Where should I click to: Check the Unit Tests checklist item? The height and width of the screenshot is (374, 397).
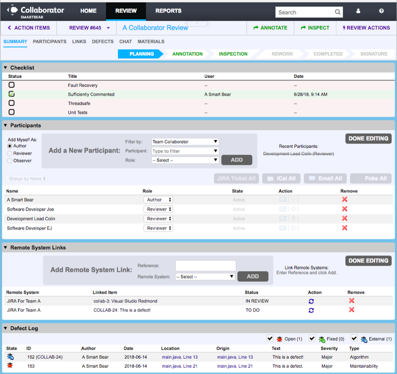(x=11, y=112)
